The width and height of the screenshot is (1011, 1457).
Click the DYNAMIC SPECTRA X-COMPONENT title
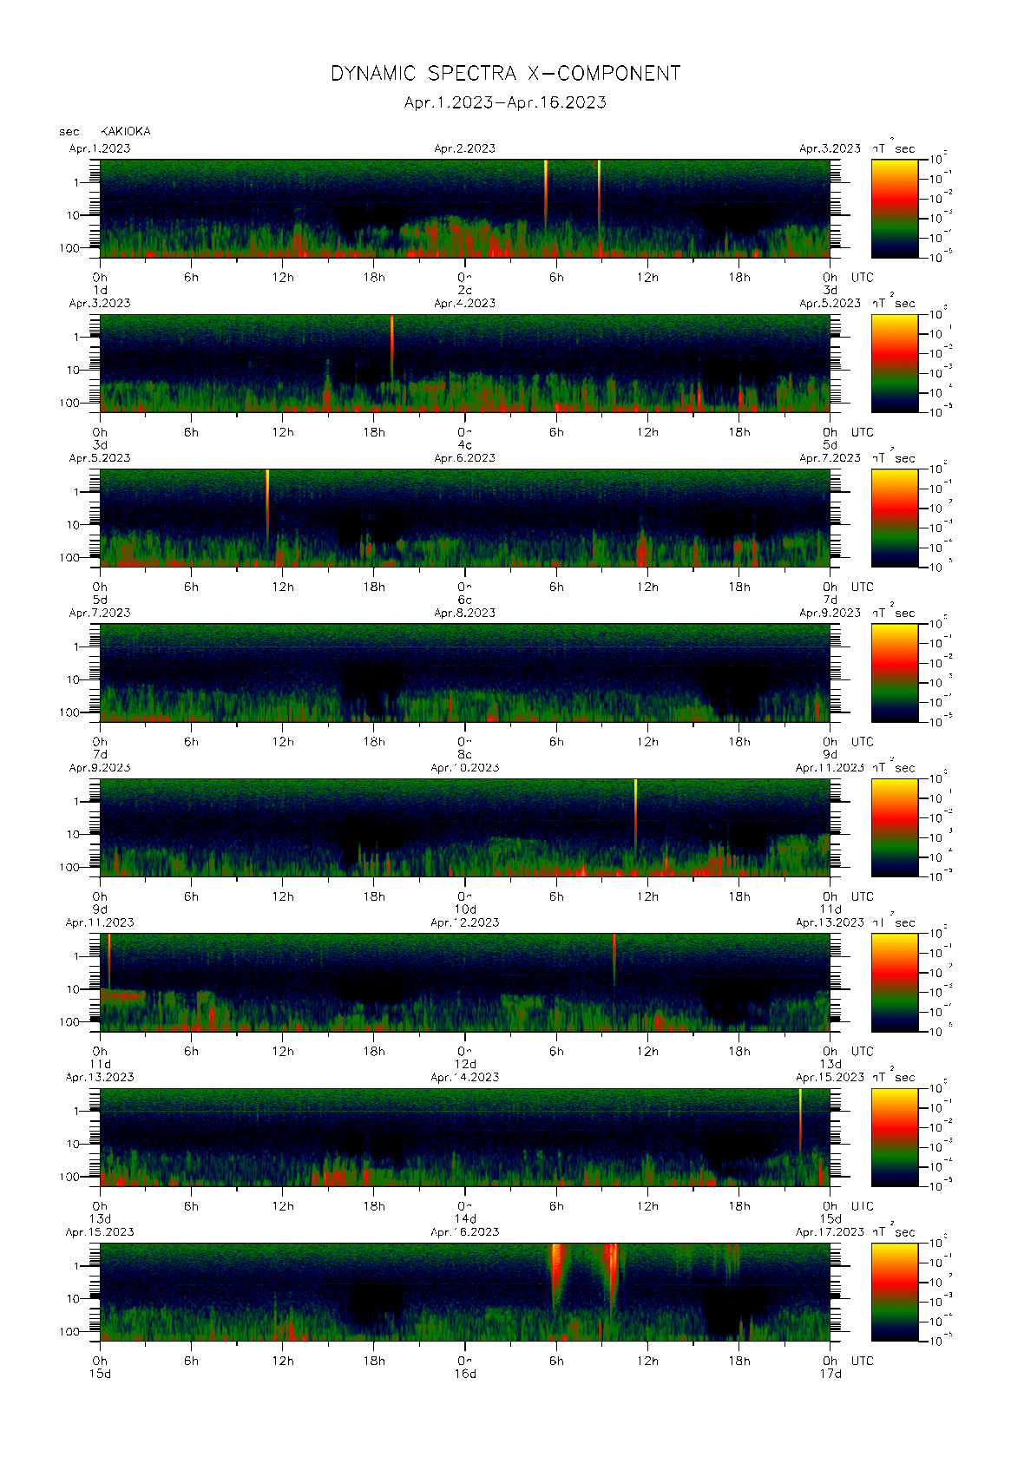coord(505,74)
